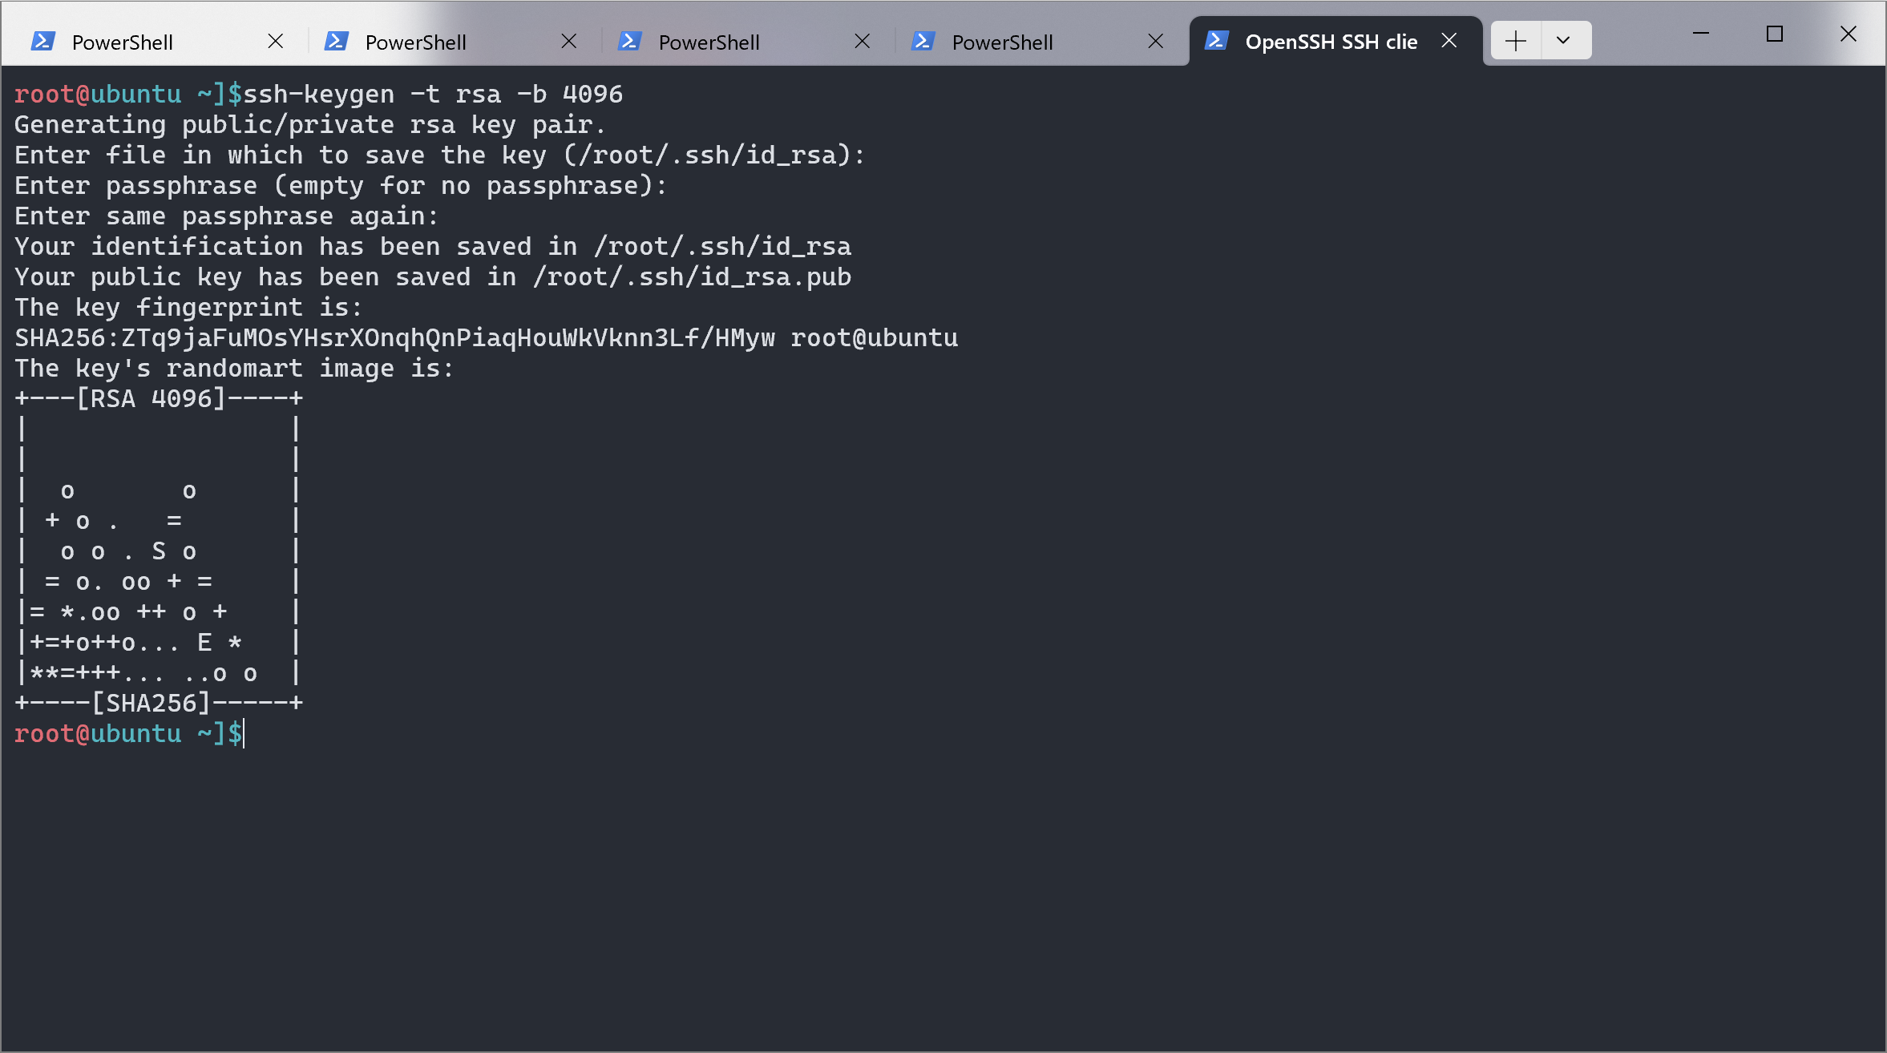Screen dimensions: 1887x1053
Task: Click the PowerShell icon on the second tab
Action: (336, 42)
